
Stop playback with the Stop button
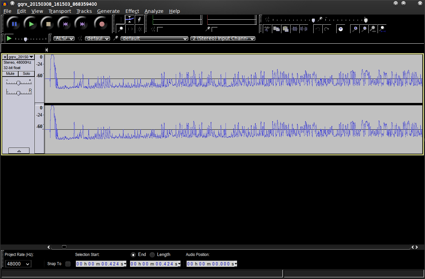click(48, 24)
